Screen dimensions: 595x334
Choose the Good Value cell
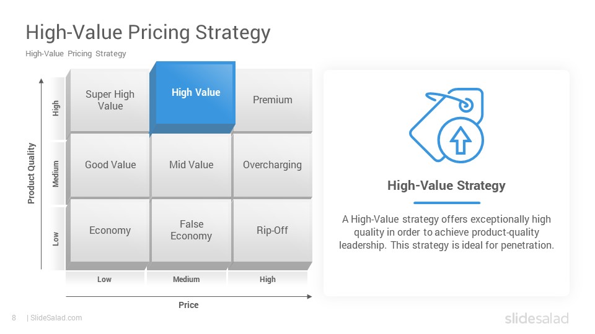110,165
